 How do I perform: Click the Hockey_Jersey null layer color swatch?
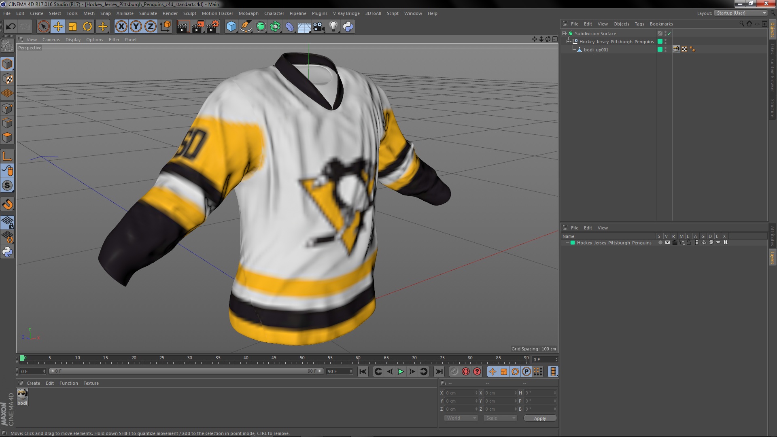coord(660,41)
